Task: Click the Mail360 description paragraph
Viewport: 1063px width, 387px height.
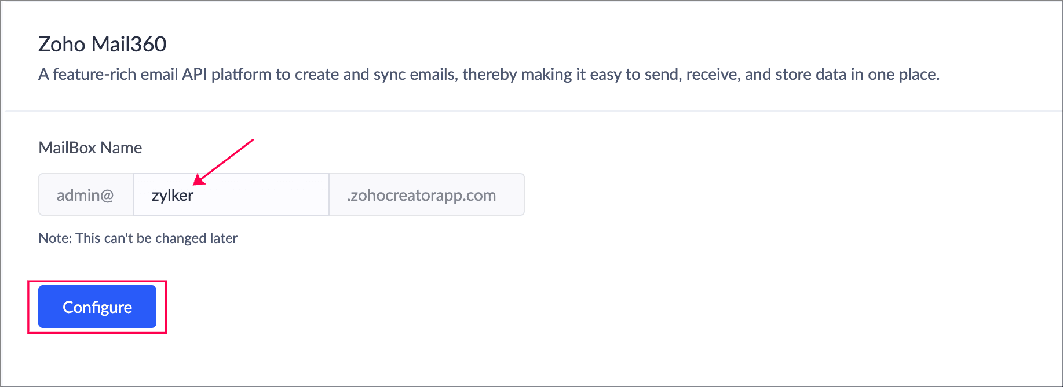Action: pyautogui.click(x=488, y=75)
